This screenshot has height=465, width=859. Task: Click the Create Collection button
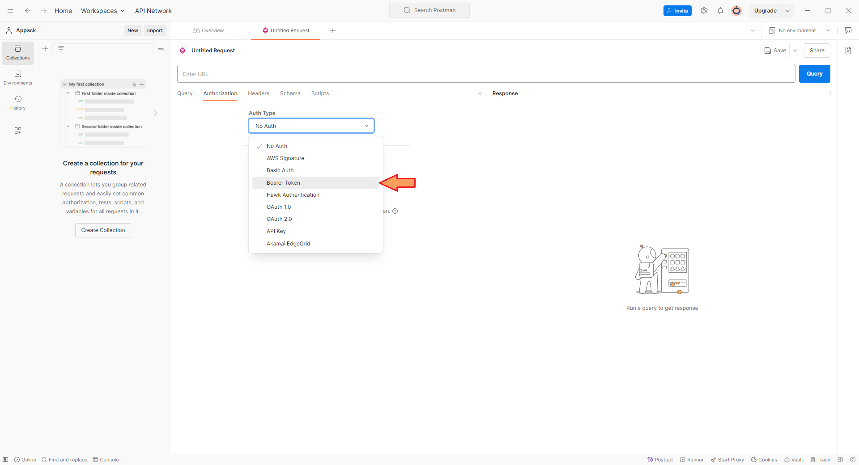(x=103, y=230)
